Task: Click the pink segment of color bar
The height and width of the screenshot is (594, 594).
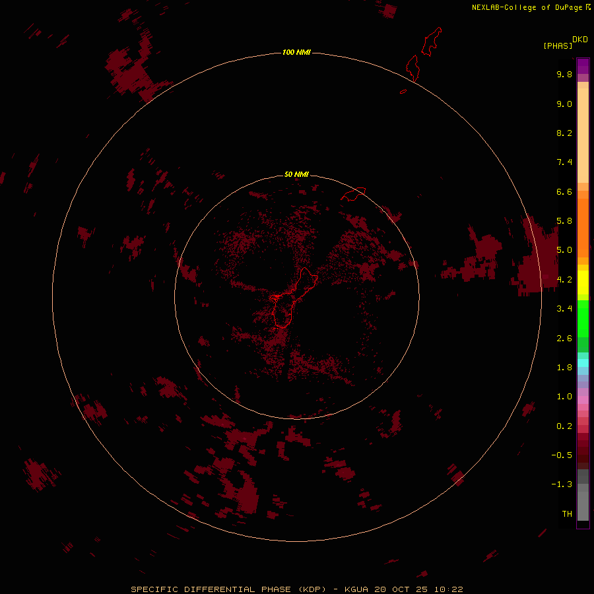Action: coord(583,400)
